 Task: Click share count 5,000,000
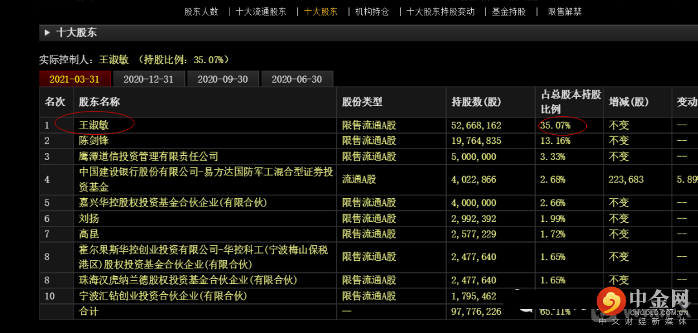click(474, 156)
